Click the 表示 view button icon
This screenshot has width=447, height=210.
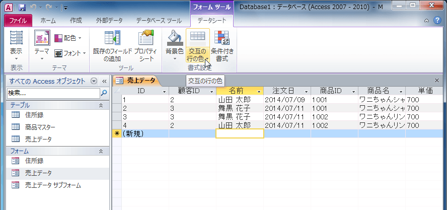(16, 38)
